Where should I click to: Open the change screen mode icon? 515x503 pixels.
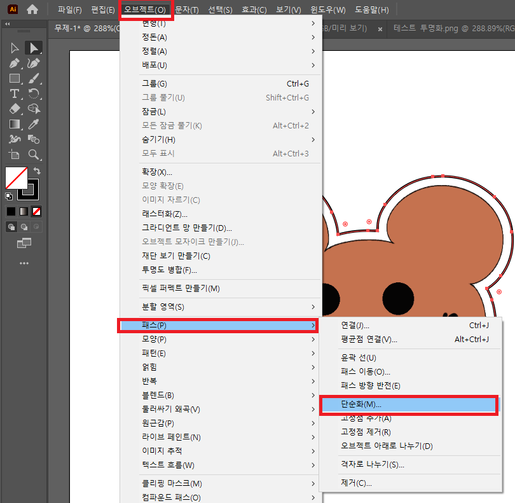pos(24,244)
